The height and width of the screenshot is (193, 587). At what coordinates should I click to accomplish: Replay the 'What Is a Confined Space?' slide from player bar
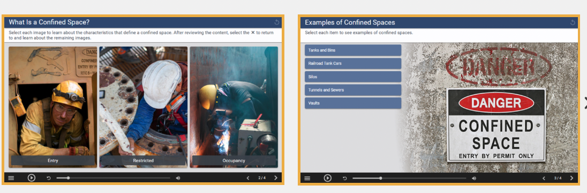coord(49,178)
